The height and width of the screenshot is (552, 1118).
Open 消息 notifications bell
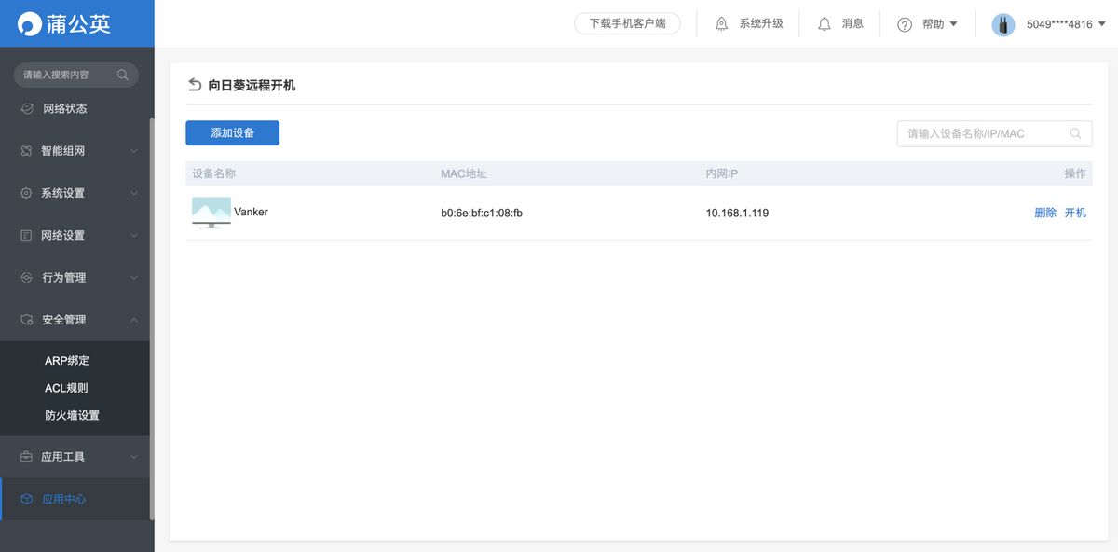click(825, 24)
